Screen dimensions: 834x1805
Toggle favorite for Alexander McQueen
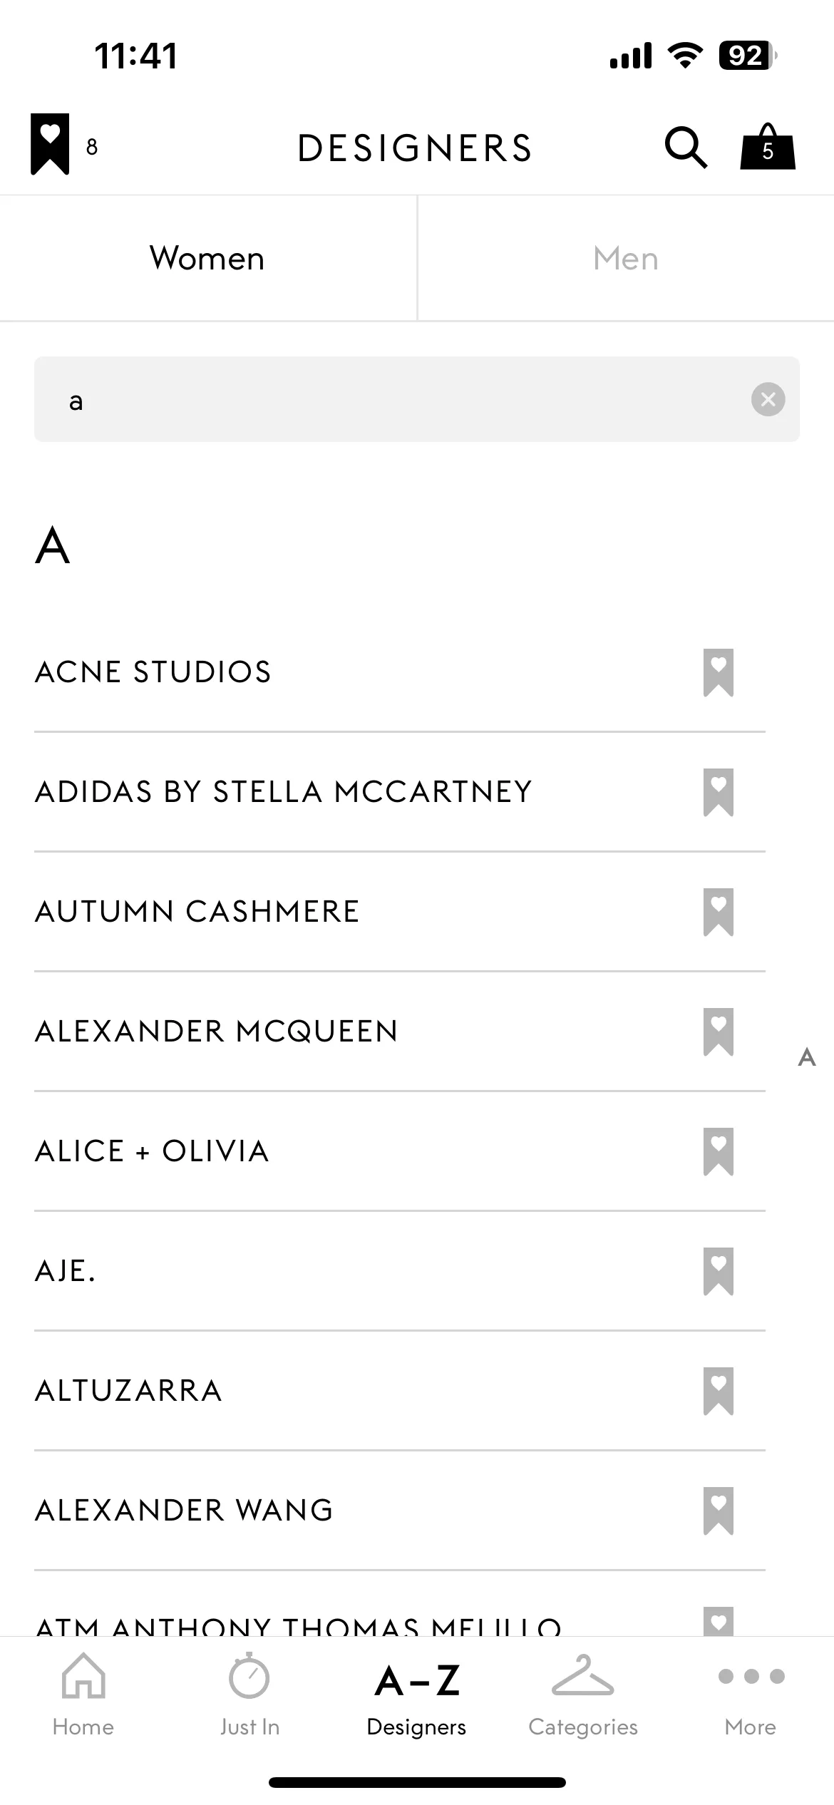(719, 1032)
